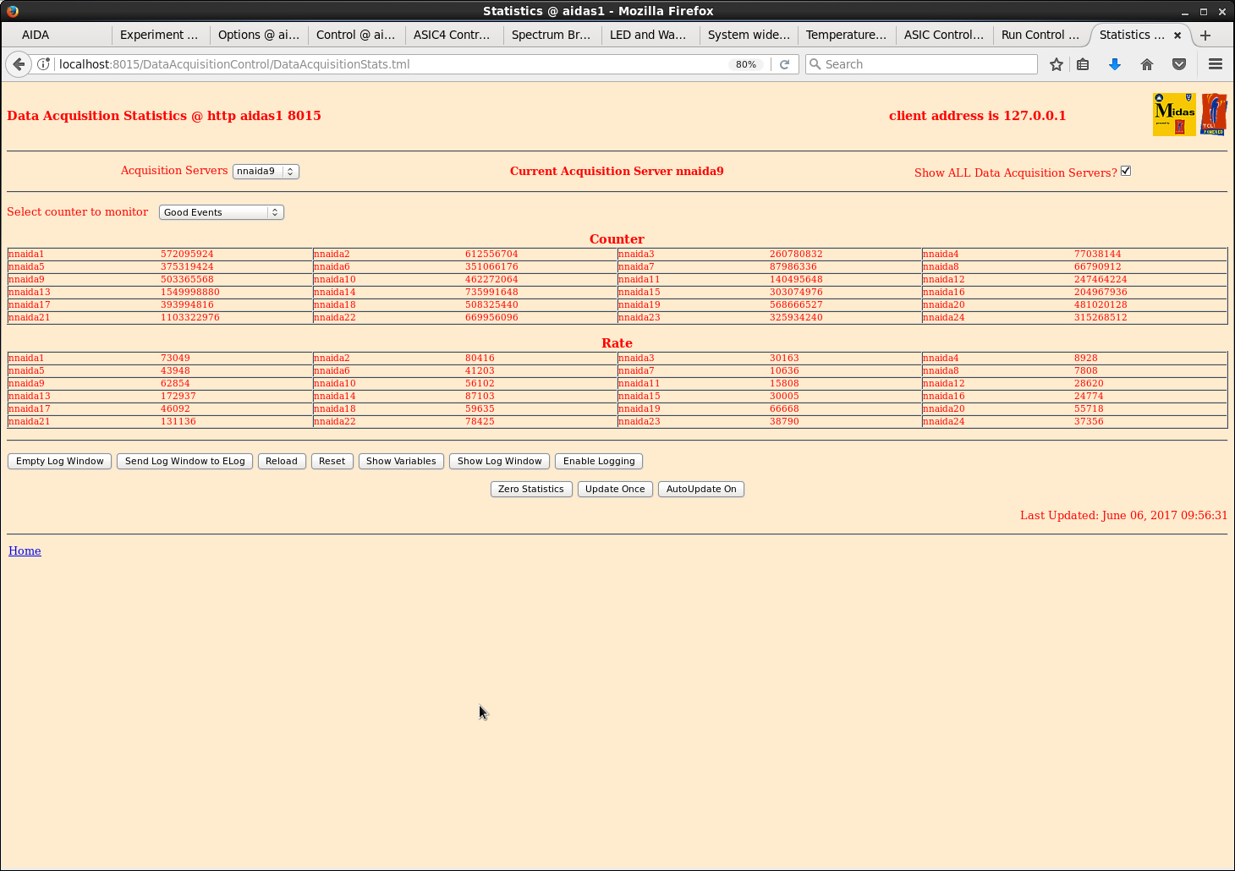
Task: Go to Firefox home page icon
Action: (x=1146, y=64)
